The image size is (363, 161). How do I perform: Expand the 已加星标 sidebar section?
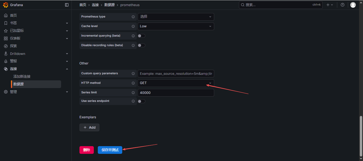[x=67, y=31]
